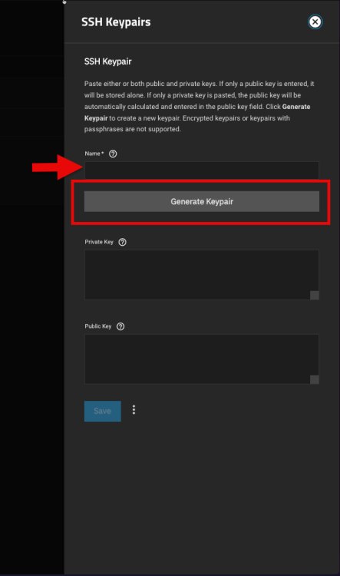Image resolution: width=340 pixels, height=576 pixels.
Task: Click the Private Key box resize handle
Action: coord(315,296)
